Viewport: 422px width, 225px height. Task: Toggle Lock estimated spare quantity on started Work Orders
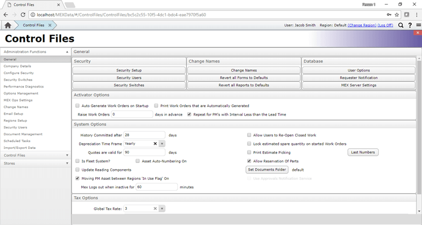tap(249, 144)
